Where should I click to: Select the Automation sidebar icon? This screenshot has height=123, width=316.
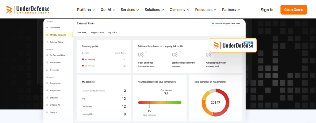tap(47, 63)
